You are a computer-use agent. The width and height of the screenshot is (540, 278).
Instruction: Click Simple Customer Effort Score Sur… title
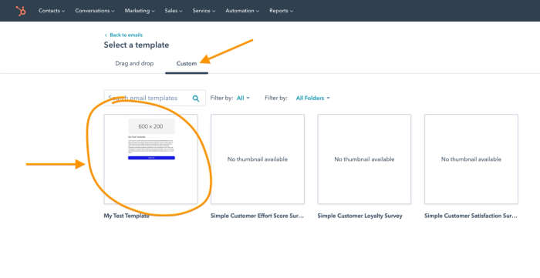[257, 216]
